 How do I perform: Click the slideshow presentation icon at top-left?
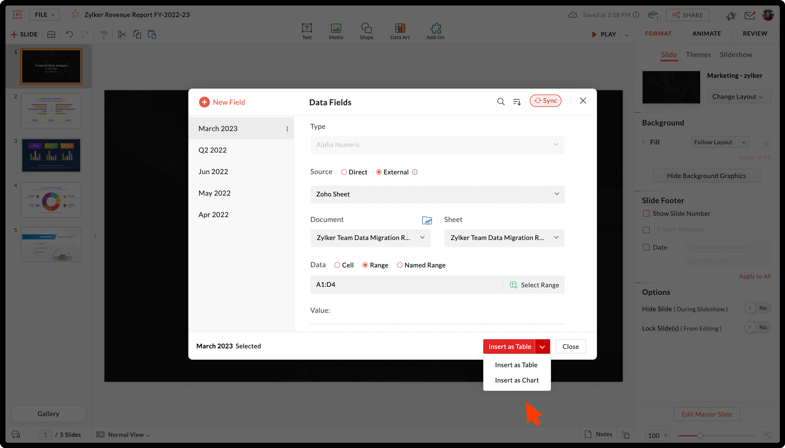coord(17,15)
